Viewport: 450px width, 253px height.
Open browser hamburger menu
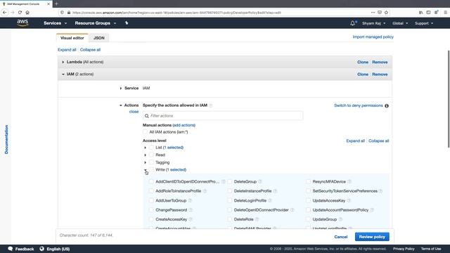[x=445, y=13]
